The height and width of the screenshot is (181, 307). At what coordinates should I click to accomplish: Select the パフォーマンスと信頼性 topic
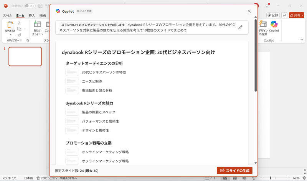point(100,121)
